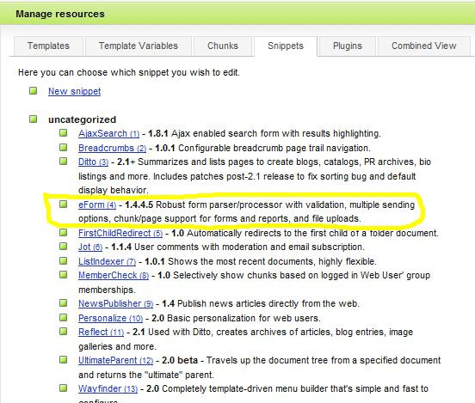Switch to the Chunks tab
475x403 pixels.
pos(223,46)
